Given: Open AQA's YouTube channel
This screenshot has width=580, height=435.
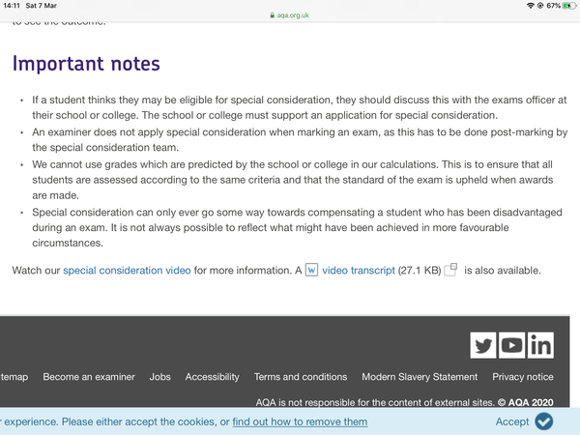Looking at the screenshot, I should click(511, 345).
